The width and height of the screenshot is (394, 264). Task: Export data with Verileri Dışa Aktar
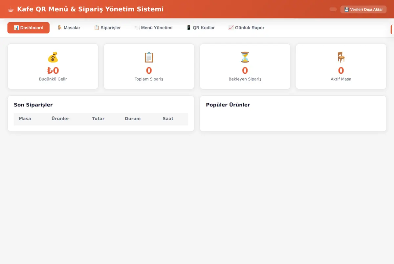click(363, 9)
